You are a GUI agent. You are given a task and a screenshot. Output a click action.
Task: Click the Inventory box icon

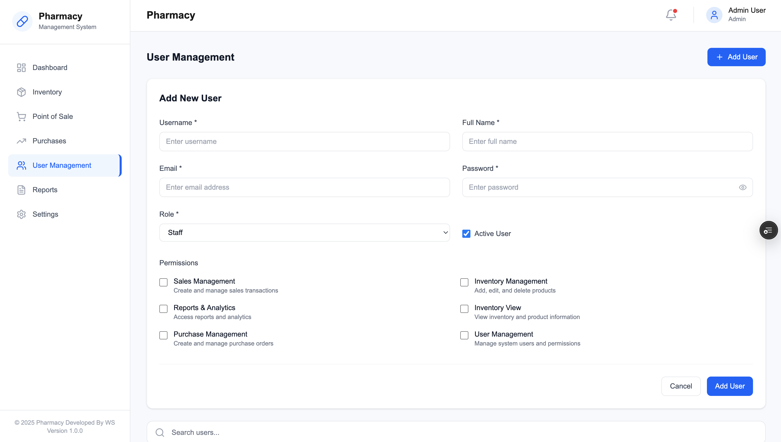[21, 92]
